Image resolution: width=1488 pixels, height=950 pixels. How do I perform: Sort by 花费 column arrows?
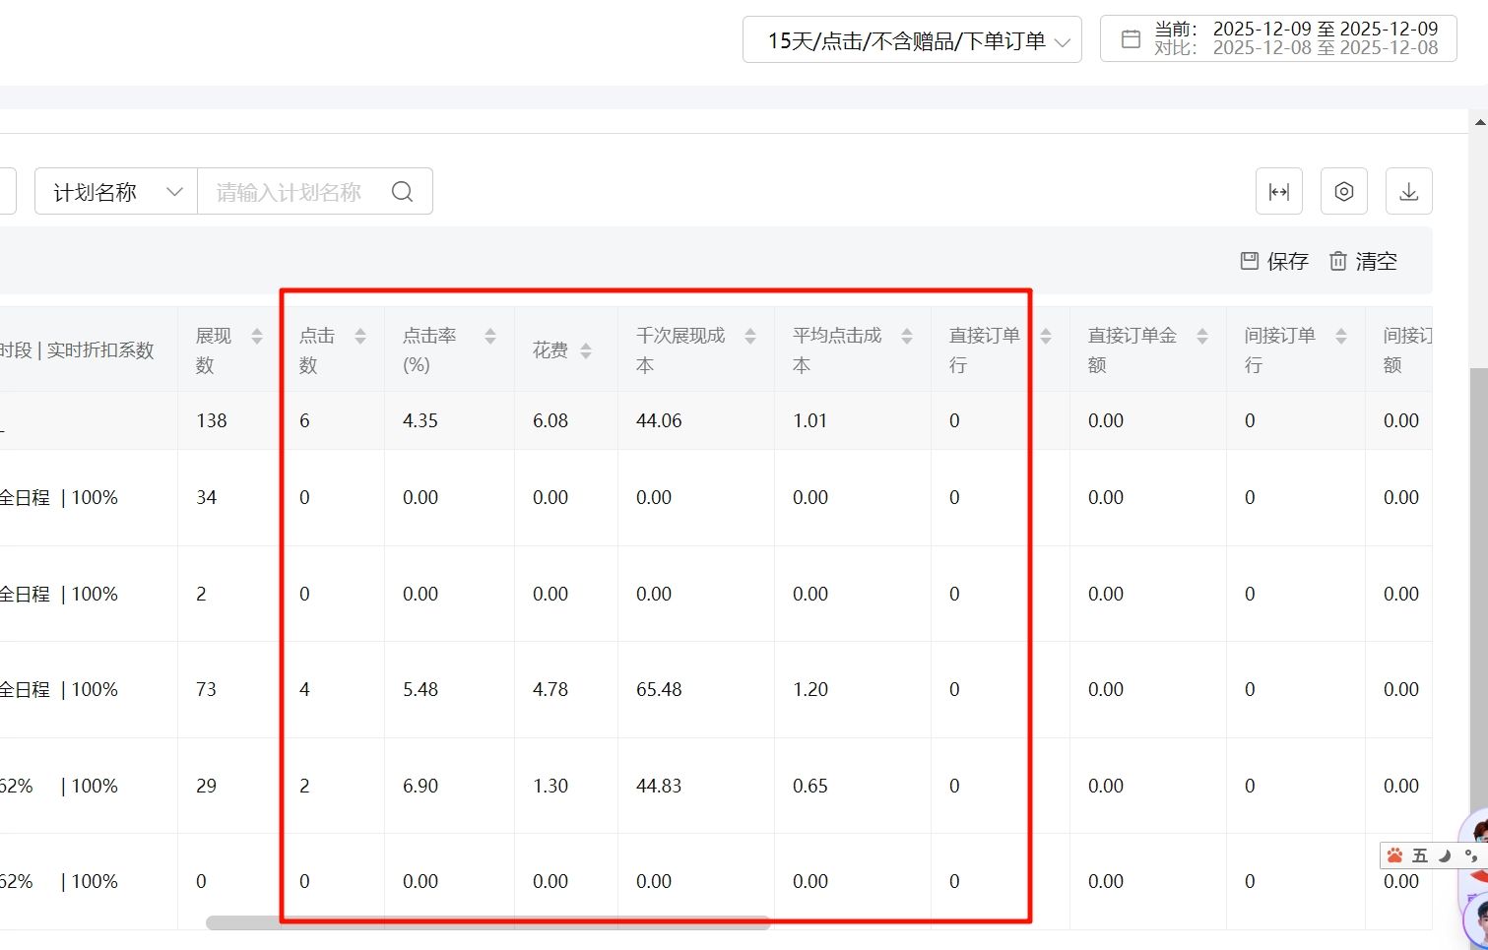point(586,351)
